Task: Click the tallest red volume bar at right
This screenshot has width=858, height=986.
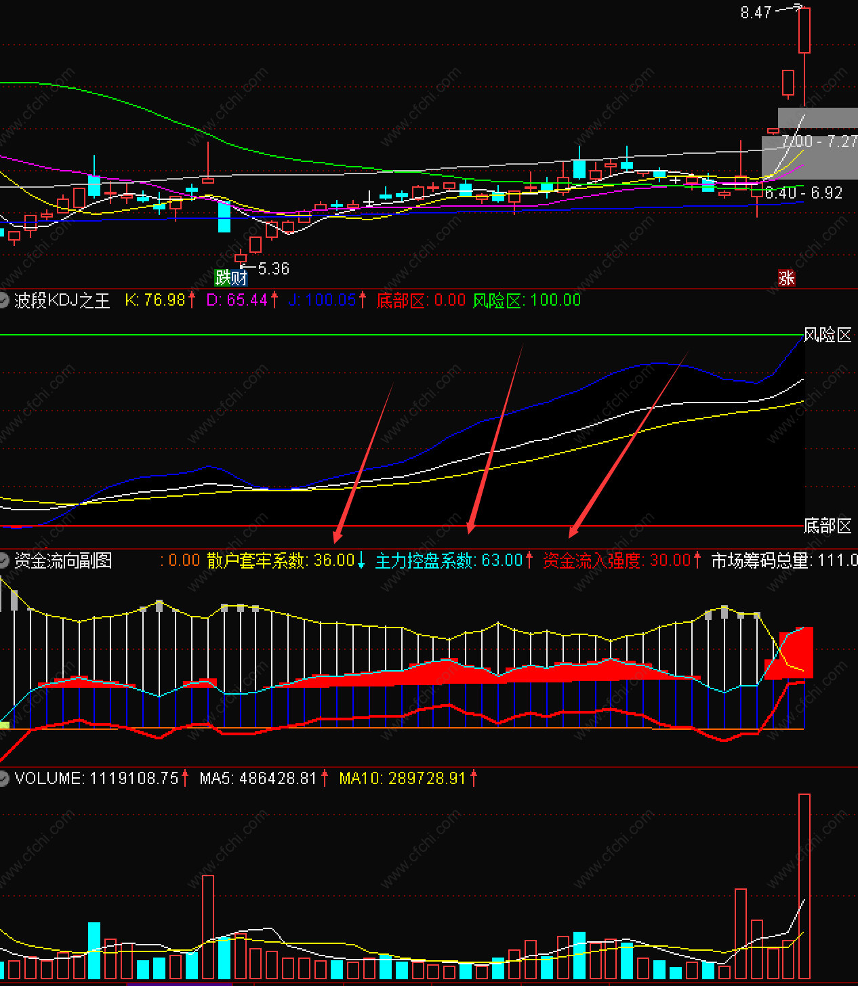Action: pyautogui.click(x=804, y=887)
